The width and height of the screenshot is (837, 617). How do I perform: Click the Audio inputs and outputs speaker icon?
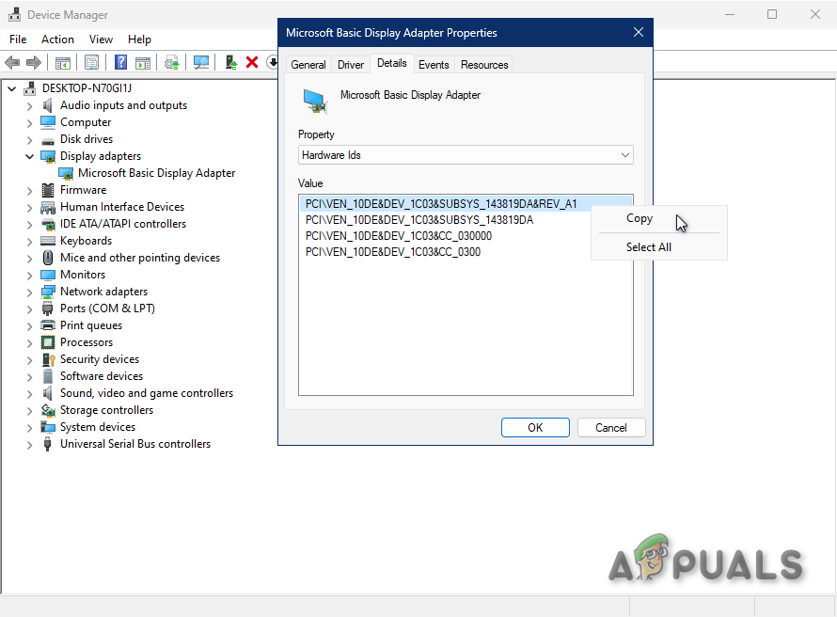coord(48,105)
